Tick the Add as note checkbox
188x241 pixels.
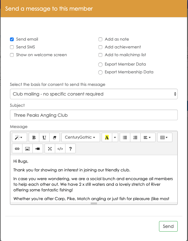[x=100, y=39]
